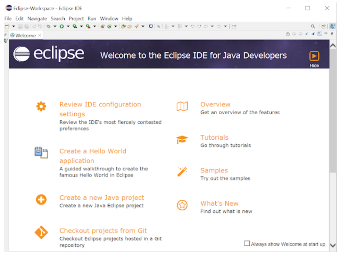Click the orange Hide play icon

coord(314,56)
